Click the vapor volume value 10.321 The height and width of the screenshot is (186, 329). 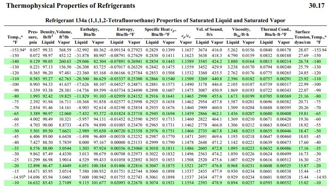coord(65,119)
